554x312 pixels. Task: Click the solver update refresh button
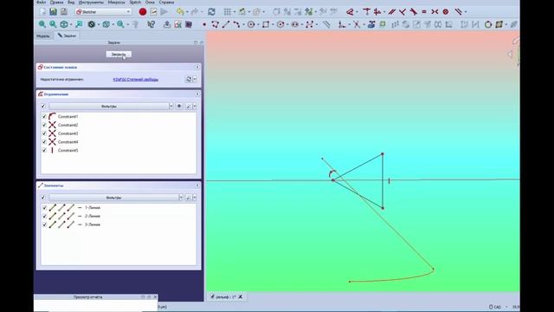[x=189, y=79]
